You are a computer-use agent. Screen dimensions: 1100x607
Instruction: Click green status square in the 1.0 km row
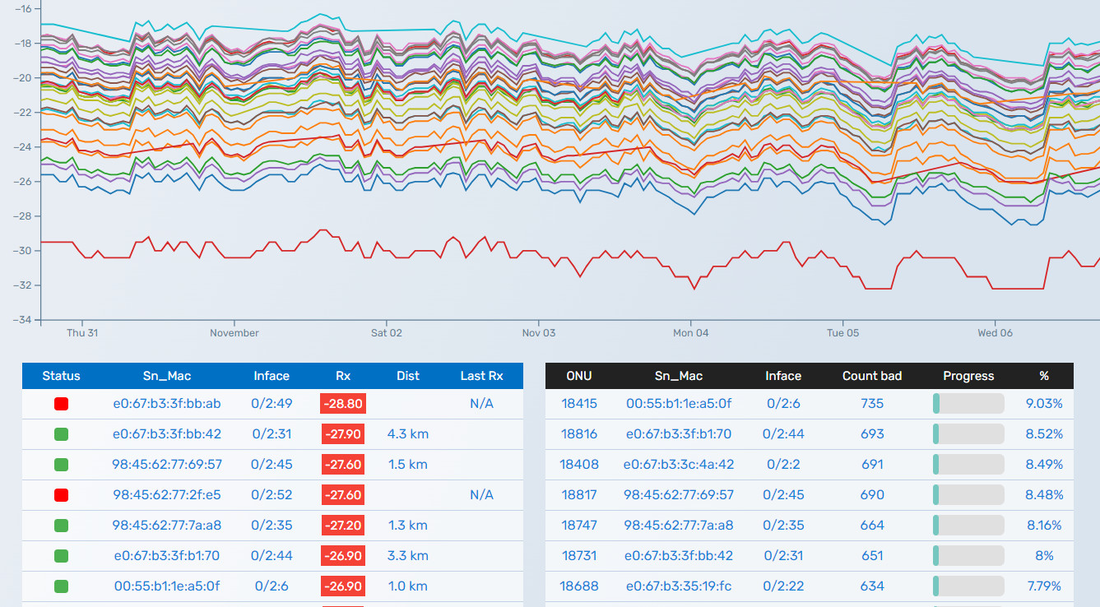click(61, 586)
